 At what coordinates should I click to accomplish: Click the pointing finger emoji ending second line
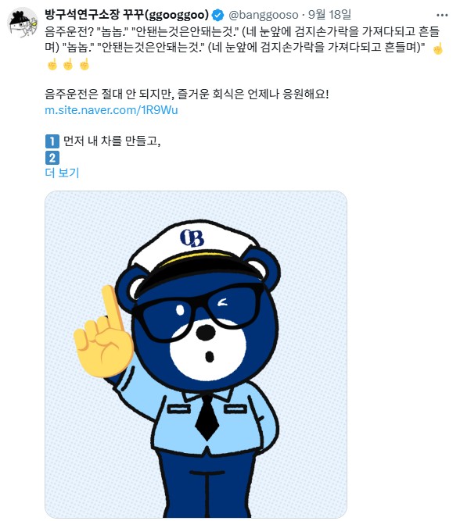[x=438, y=48]
